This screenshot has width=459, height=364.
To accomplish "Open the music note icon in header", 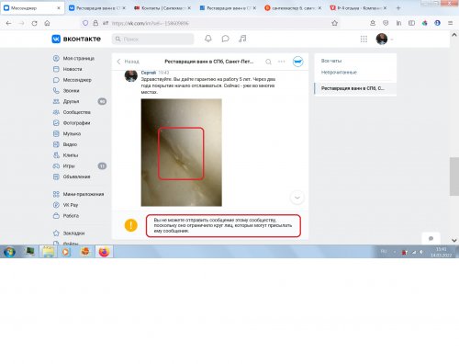I will (x=242, y=39).
